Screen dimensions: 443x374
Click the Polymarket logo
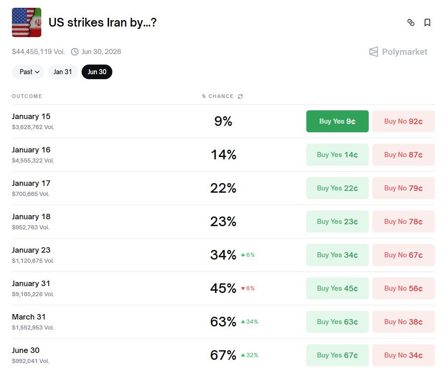coord(398,52)
